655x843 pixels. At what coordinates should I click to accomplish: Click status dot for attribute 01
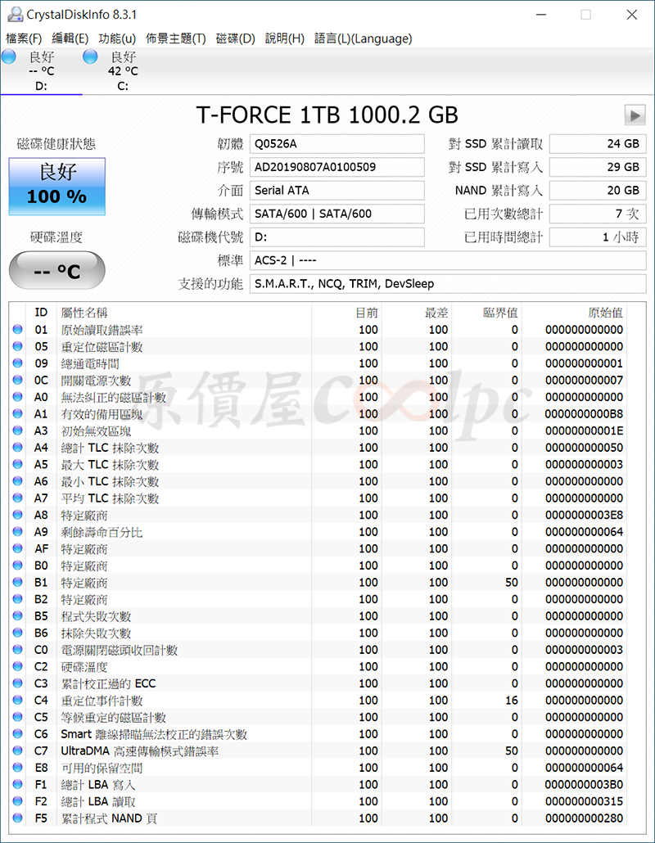[18, 330]
